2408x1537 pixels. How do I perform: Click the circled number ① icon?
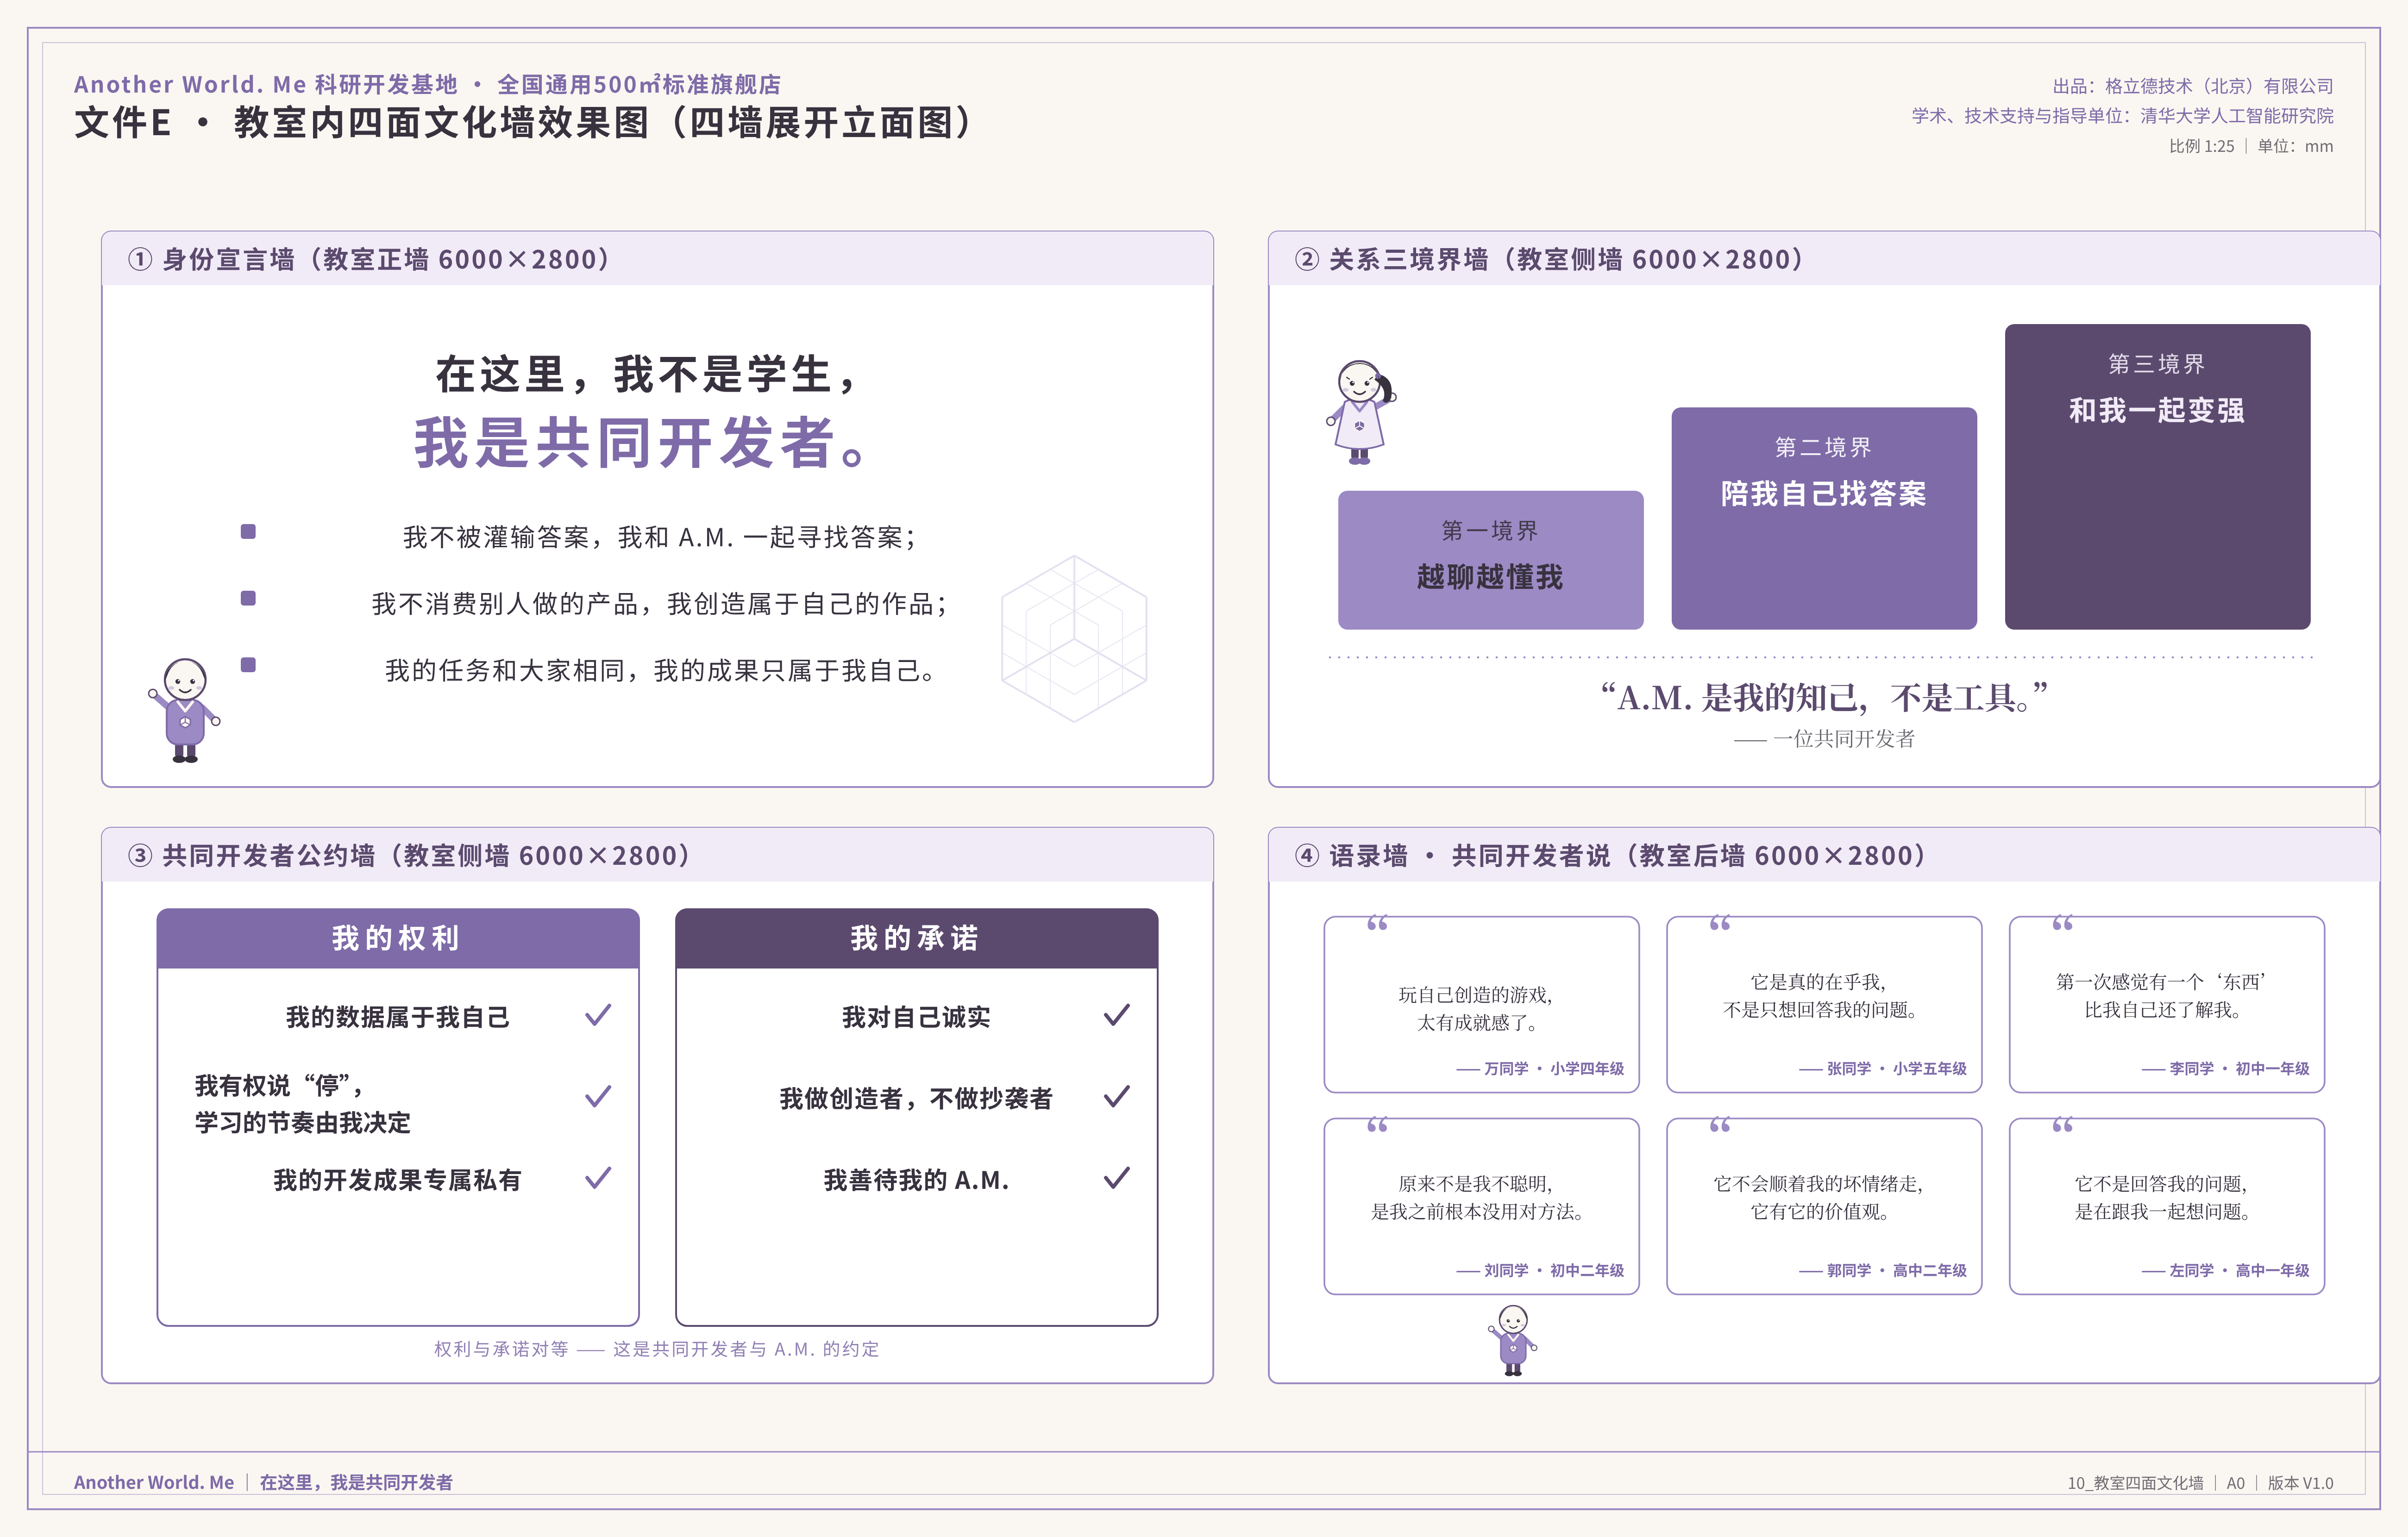[140, 260]
